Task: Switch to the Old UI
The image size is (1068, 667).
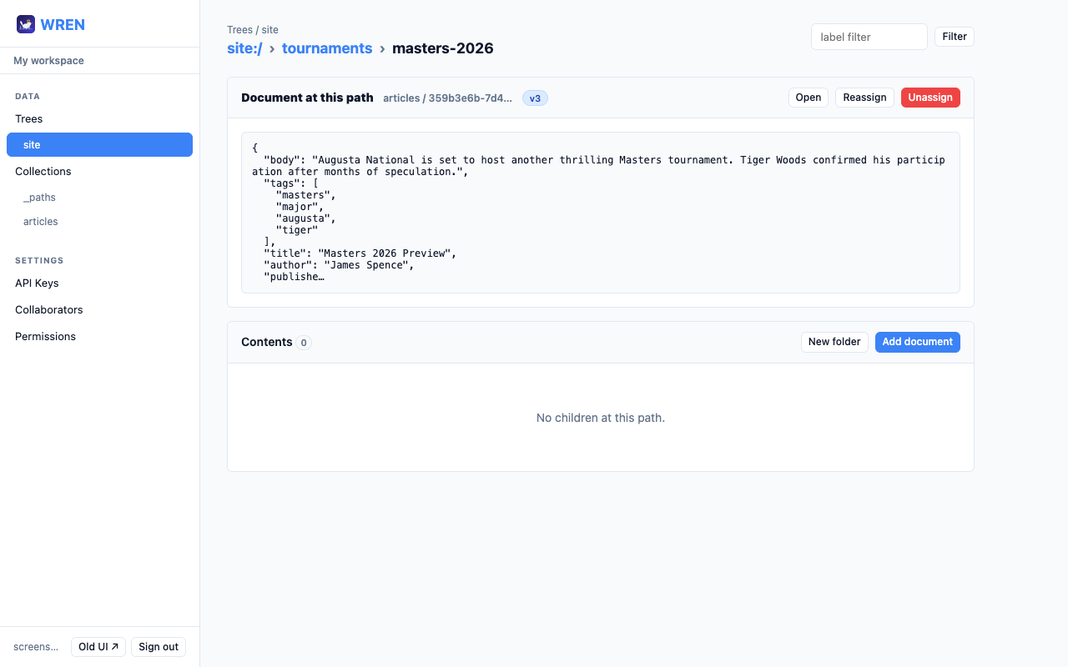Action: pyautogui.click(x=98, y=646)
